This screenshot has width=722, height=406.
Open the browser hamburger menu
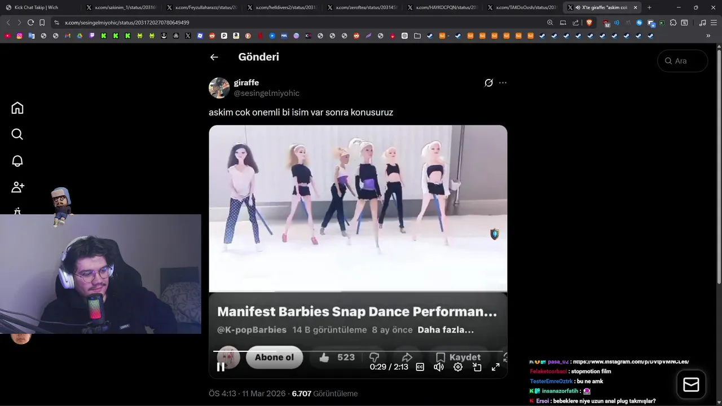point(714,23)
